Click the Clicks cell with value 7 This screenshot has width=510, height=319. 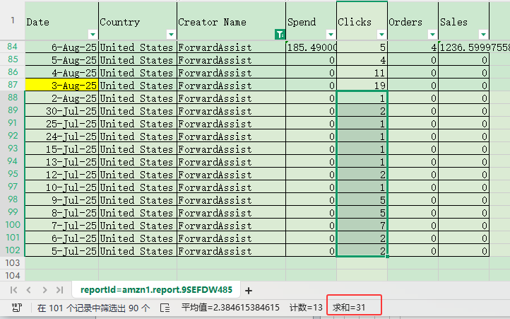click(x=362, y=225)
